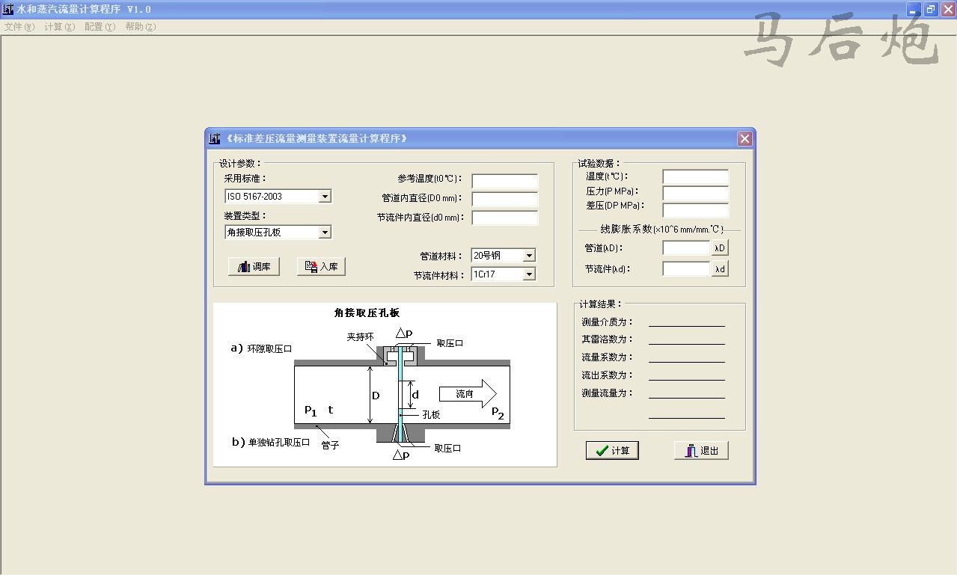Focus the 温度 test data field
The width and height of the screenshot is (957, 575).
(696, 177)
